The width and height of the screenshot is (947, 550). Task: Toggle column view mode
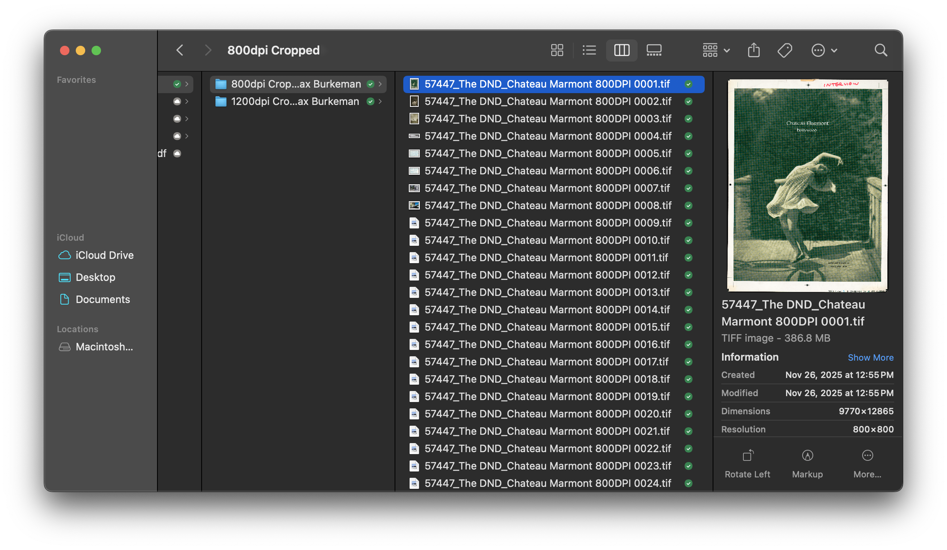[621, 50]
